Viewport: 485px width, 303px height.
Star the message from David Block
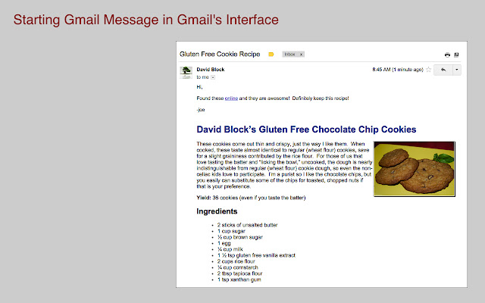click(x=428, y=70)
